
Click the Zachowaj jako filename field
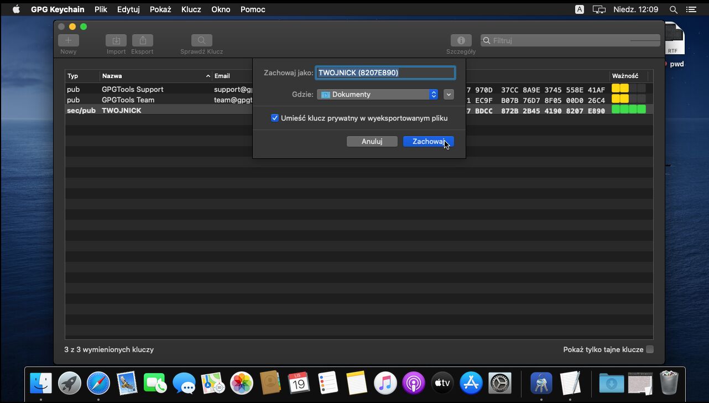(x=385, y=73)
